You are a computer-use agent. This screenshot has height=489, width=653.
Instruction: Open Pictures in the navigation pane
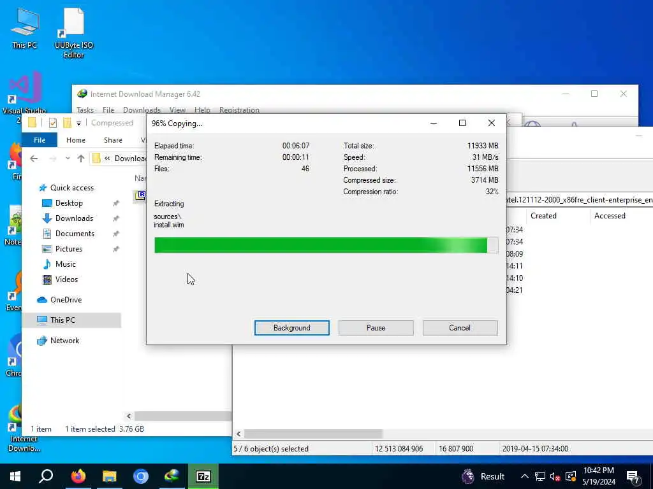69,249
